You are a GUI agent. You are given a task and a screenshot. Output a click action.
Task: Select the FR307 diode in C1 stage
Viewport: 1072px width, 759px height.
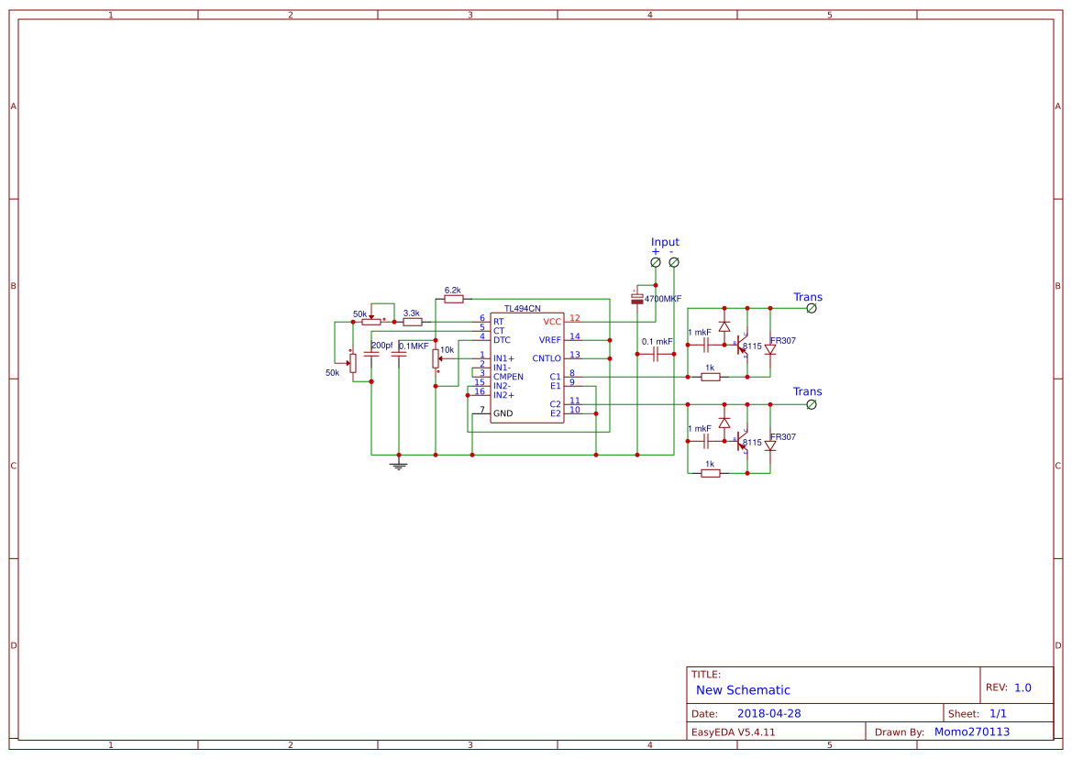tap(770, 350)
